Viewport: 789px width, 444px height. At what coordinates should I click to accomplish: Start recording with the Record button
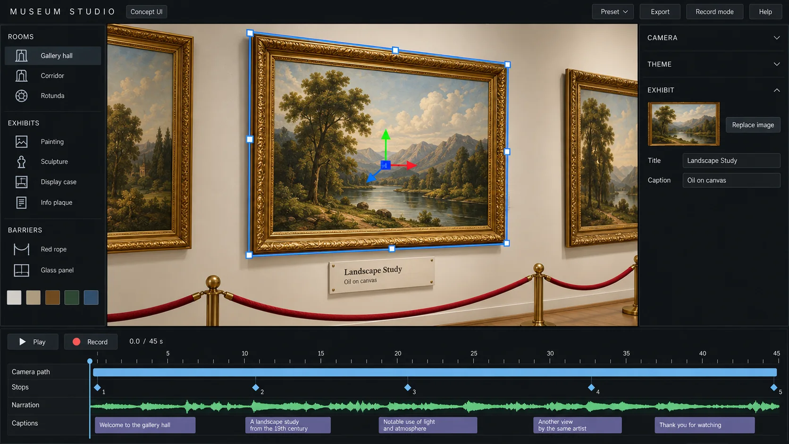(91, 342)
